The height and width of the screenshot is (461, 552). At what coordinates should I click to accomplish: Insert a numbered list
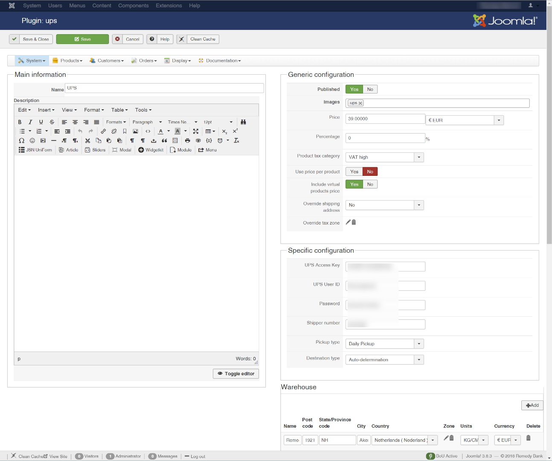coord(39,131)
